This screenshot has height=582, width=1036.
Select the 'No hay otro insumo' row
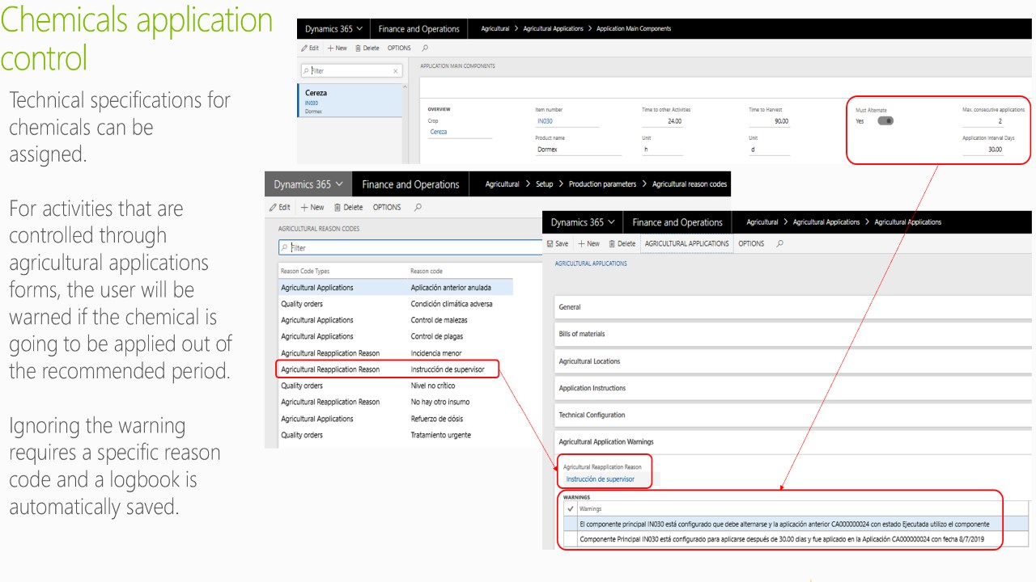point(397,402)
